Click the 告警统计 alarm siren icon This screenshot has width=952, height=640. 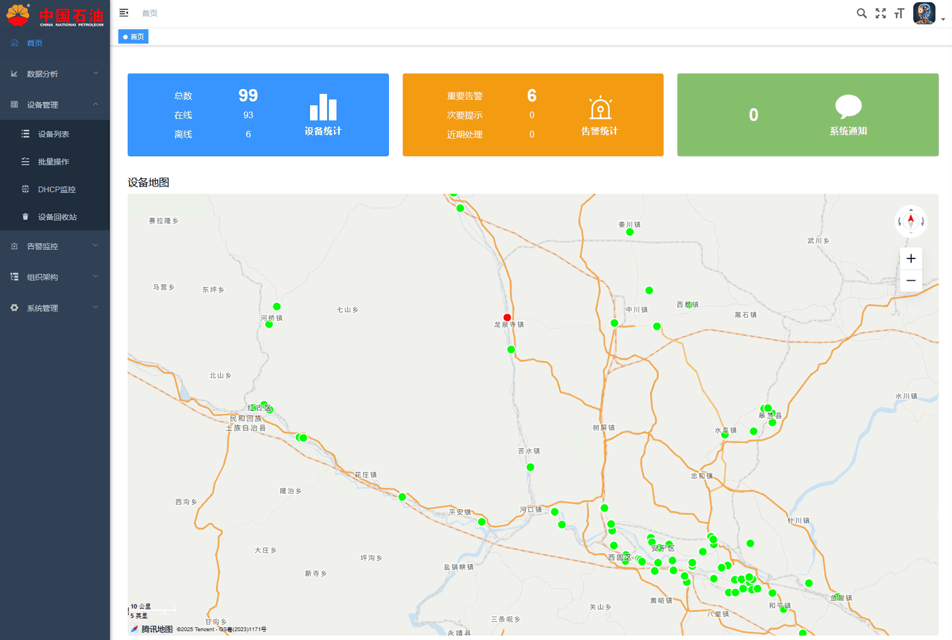pos(600,107)
